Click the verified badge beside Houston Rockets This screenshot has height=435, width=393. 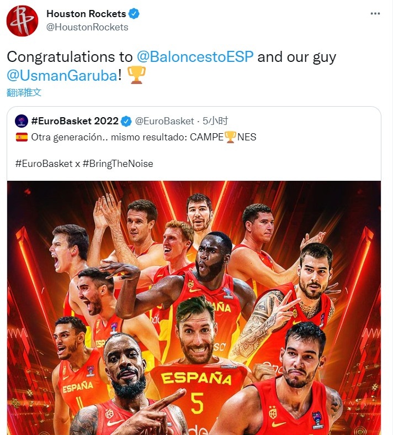(134, 14)
